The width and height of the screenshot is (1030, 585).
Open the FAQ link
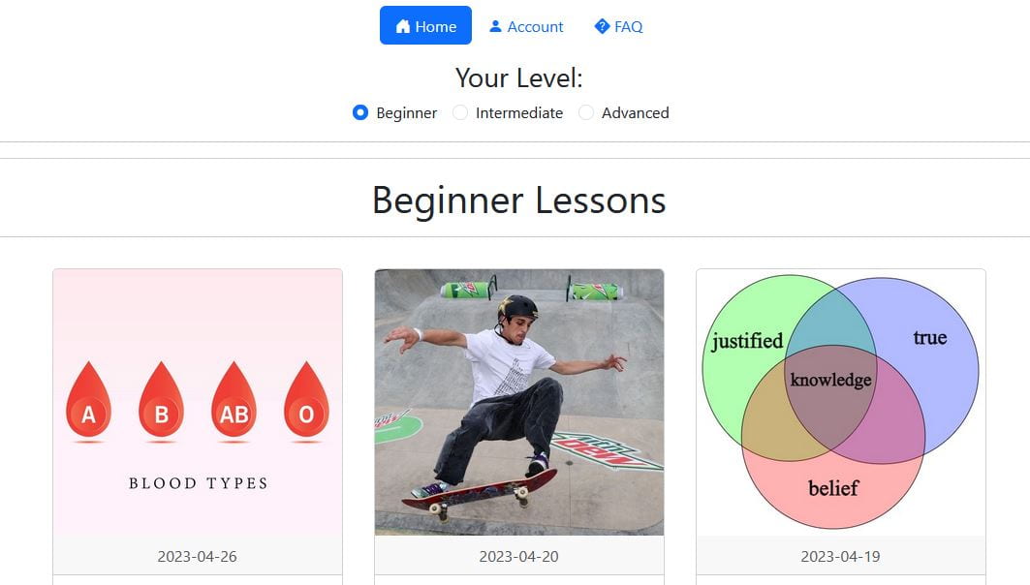(x=619, y=26)
